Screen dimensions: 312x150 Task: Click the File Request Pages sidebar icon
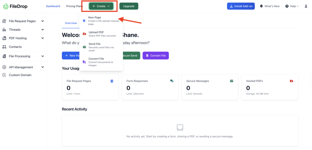[x=4, y=21]
